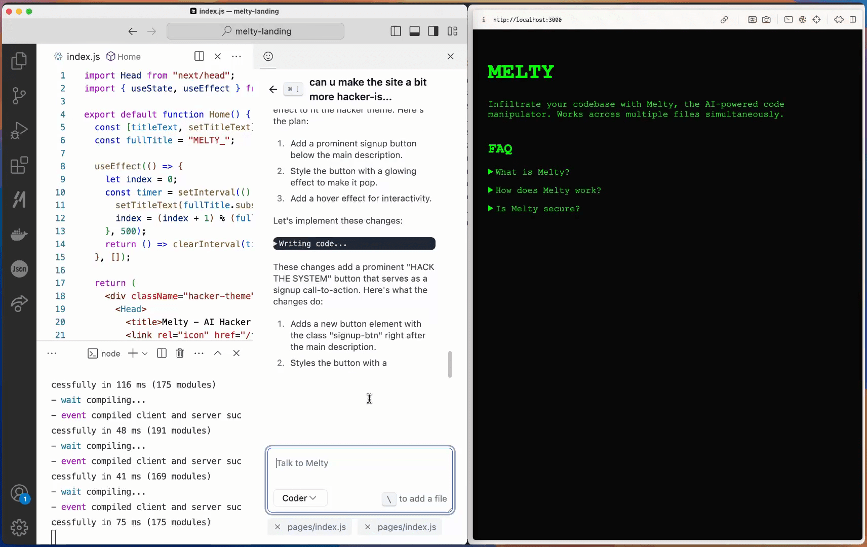Viewport: 867px width, 547px height.
Task: Open the Explorer view in activity bar
Action: 19,61
